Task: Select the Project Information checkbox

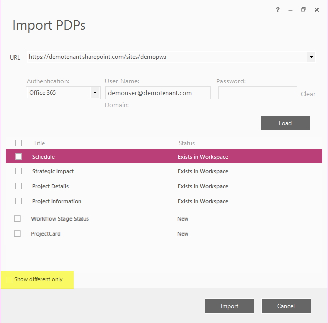Action: 18,201
